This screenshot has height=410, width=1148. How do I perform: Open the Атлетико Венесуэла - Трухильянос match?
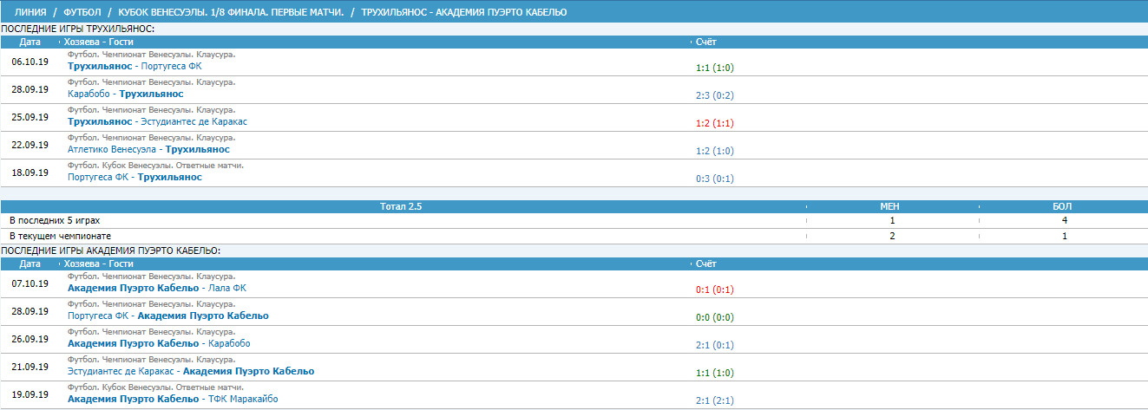(x=148, y=149)
